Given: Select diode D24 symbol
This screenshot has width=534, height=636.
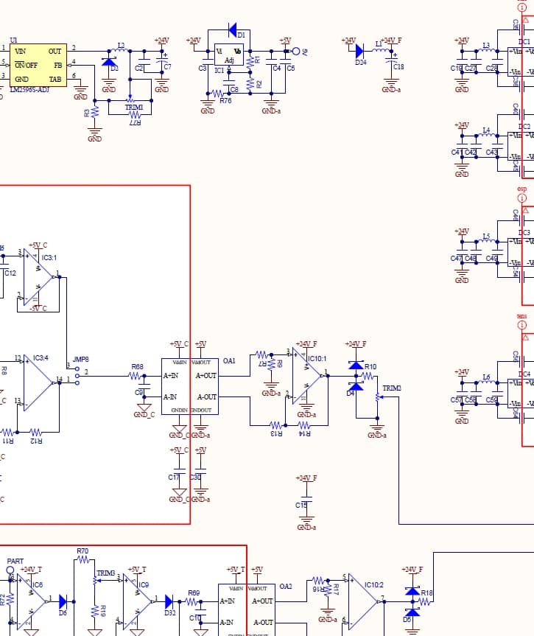Looking at the screenshot, I should tap(359, 51).
